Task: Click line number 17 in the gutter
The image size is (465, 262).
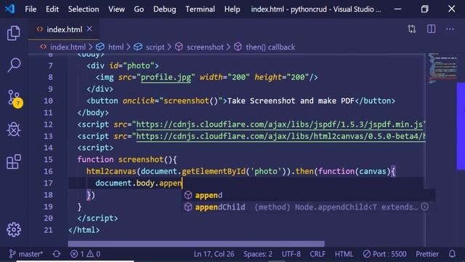Action: tap(49, 183)
